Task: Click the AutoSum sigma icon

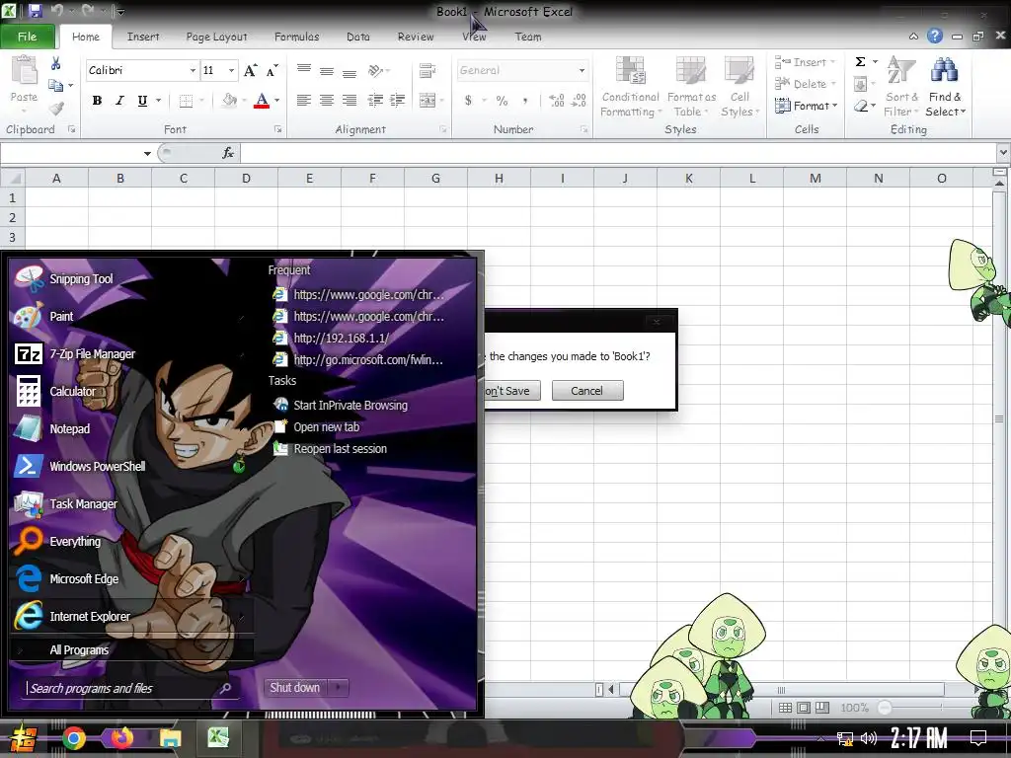Action: click(860, 62)
